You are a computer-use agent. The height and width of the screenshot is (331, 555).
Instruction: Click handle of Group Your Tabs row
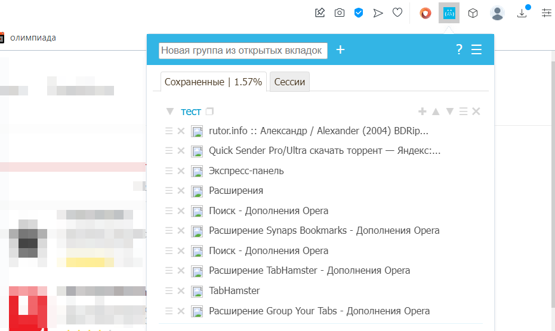click(169, 311)
